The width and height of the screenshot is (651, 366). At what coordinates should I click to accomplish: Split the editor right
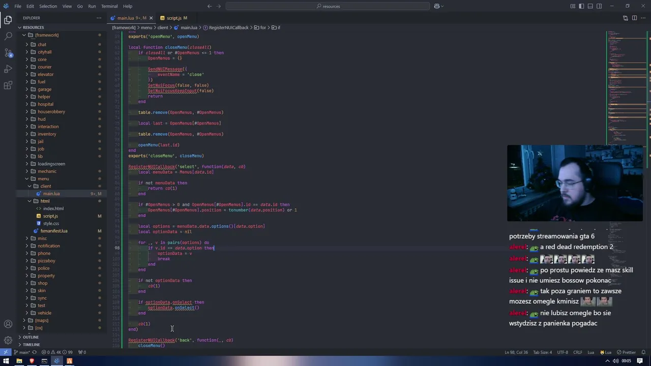pyautogui.click(x=634, y=18)
